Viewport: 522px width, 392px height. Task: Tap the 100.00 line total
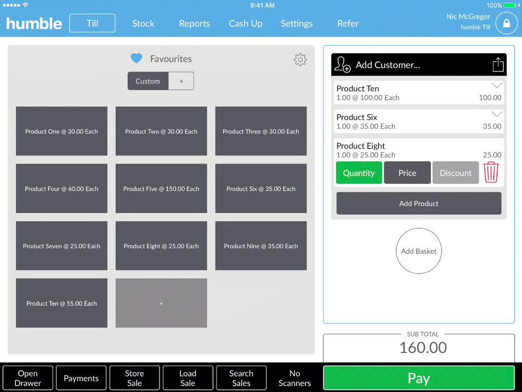(x=490, y=97)
